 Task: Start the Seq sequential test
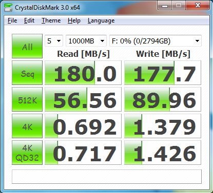27,73
